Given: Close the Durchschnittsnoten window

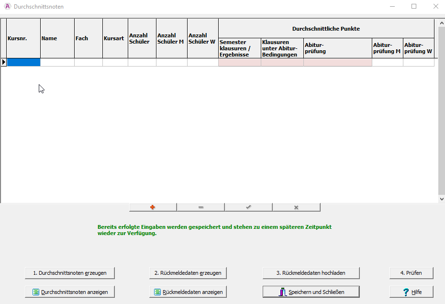Looking at the screenshot, I should tap(436, 6).
